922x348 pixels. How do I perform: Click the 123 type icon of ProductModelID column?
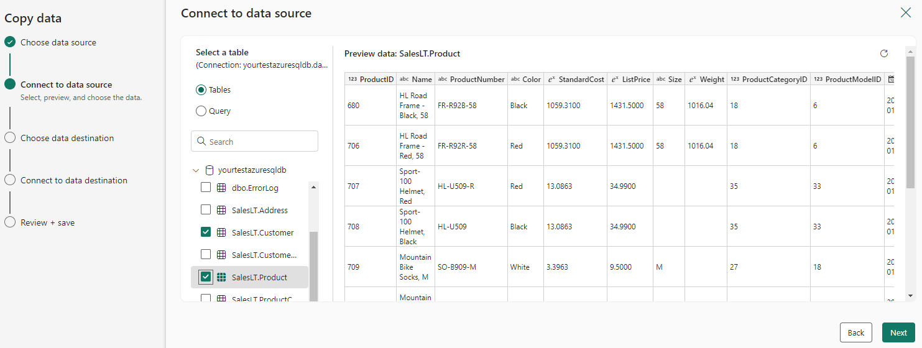point(818,80)
